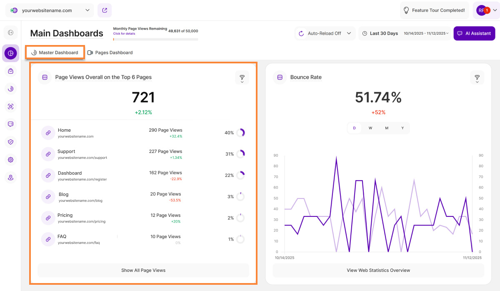This screenshot has height=291, width=500.
Task: Click the map pin sidebar icon
Action: coord(10,178)
